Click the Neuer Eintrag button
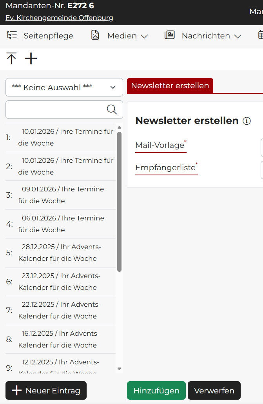The height and width of the screenshot is (404, 263). tap(46, 391)
